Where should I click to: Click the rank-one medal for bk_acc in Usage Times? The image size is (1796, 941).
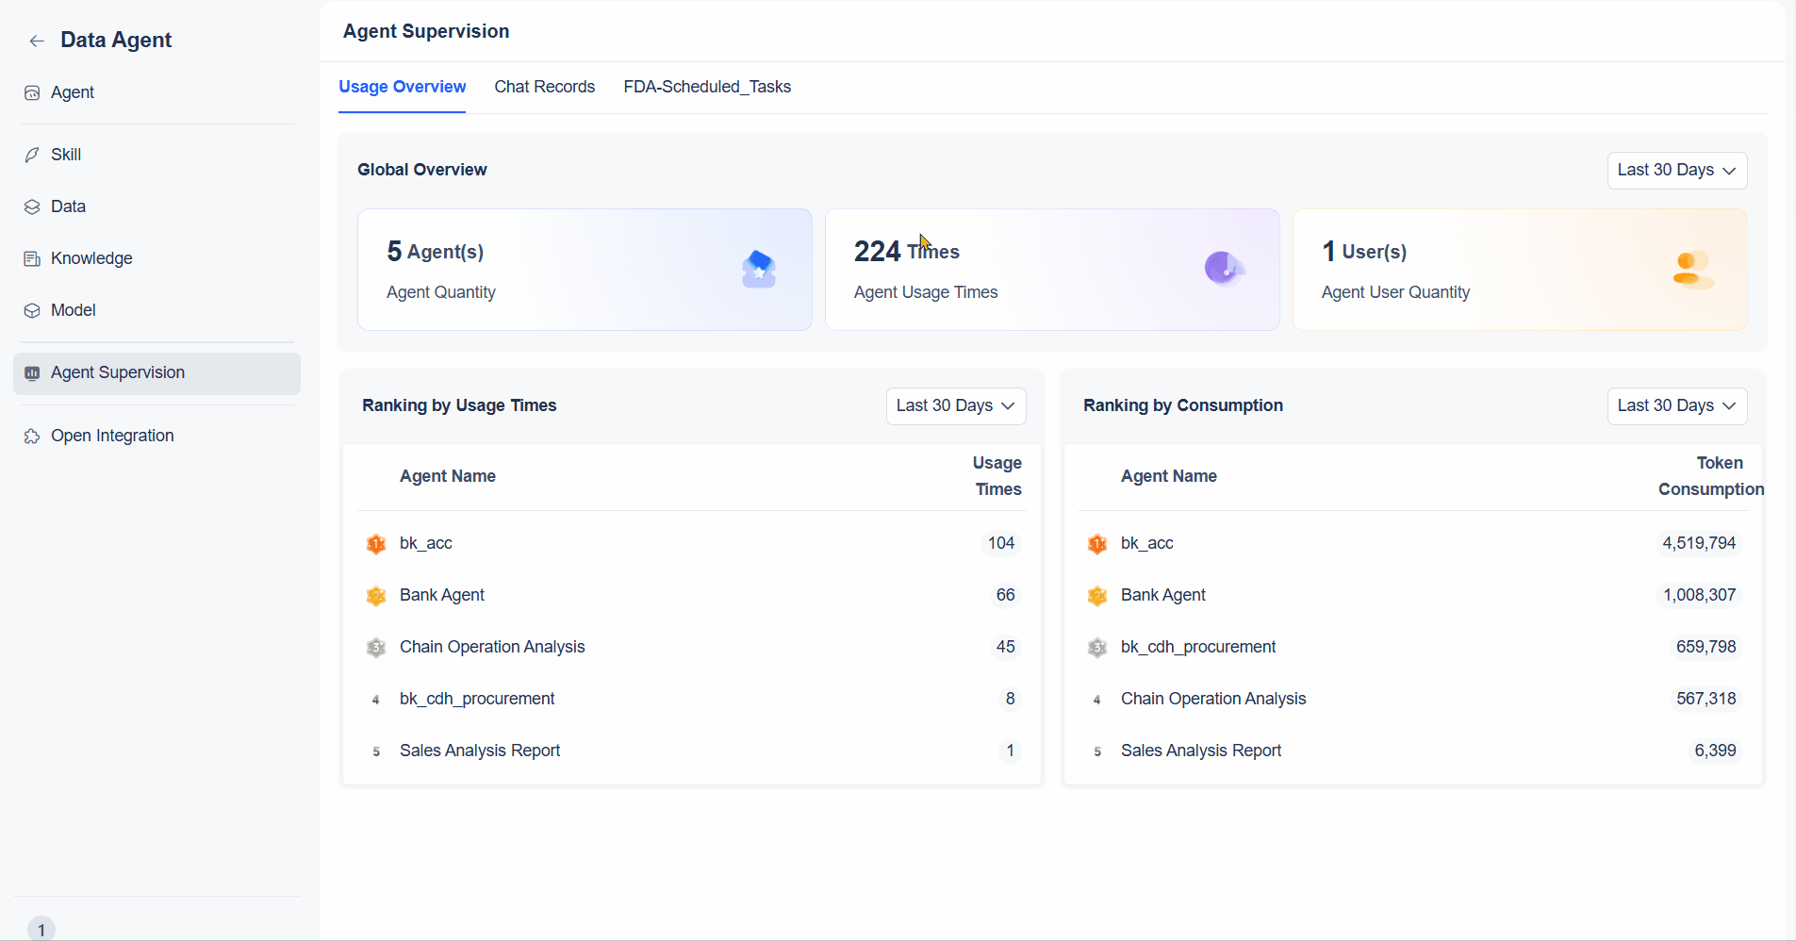[x=376, y=544]
